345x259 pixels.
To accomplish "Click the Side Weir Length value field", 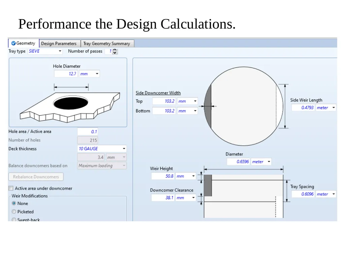I will pyautogui.click(x=303, y=108).
